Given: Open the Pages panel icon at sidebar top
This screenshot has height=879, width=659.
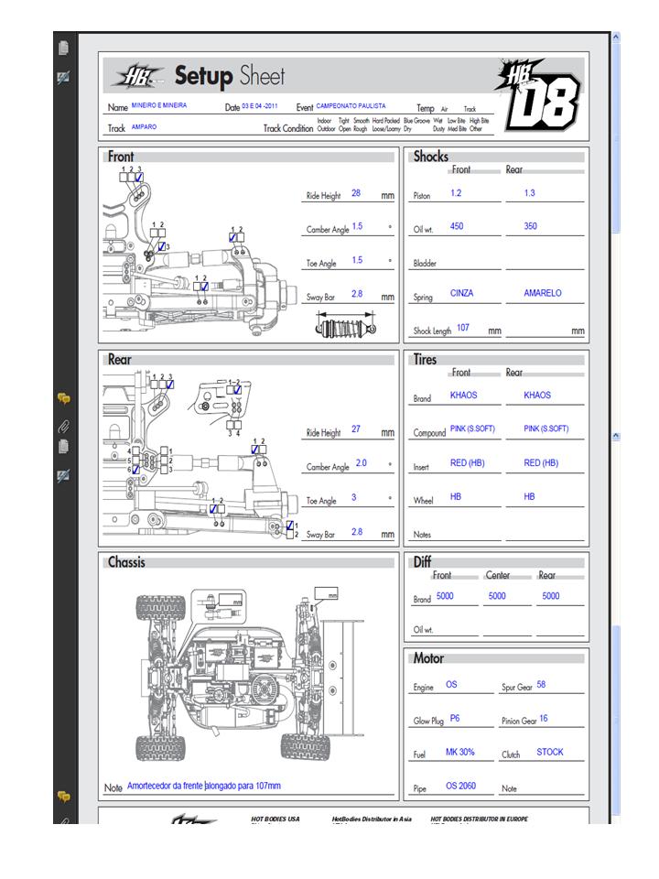Looking at the screenshot, I should click(x=63, y=49).
